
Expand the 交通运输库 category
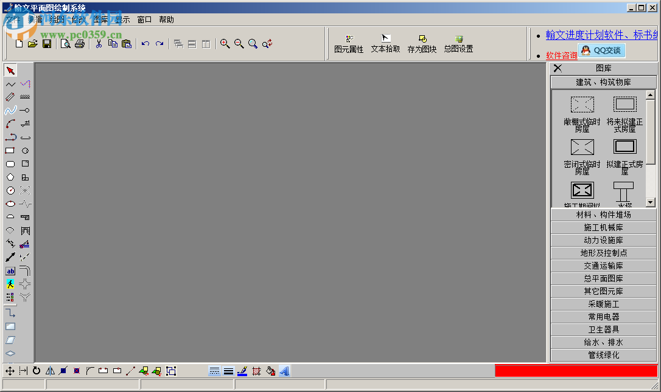click(603, 266)
